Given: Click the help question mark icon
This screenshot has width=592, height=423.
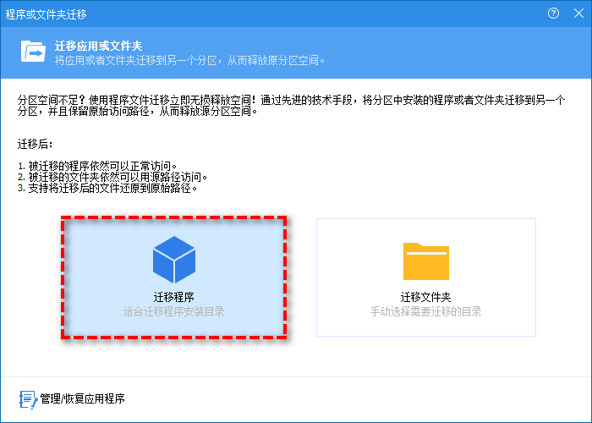Looking at the screenshot, I should (554, 14).
